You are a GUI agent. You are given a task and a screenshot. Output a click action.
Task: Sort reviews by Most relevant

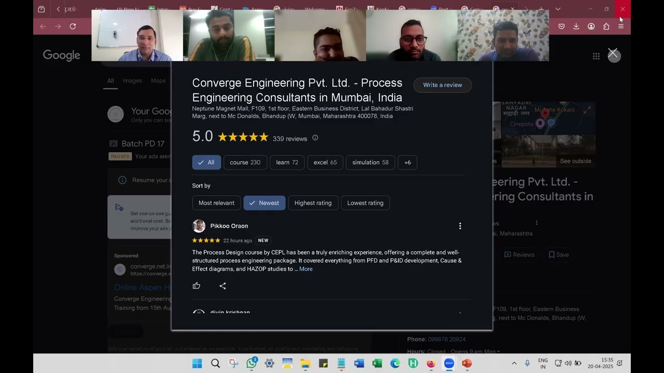(x=216, y=203)
